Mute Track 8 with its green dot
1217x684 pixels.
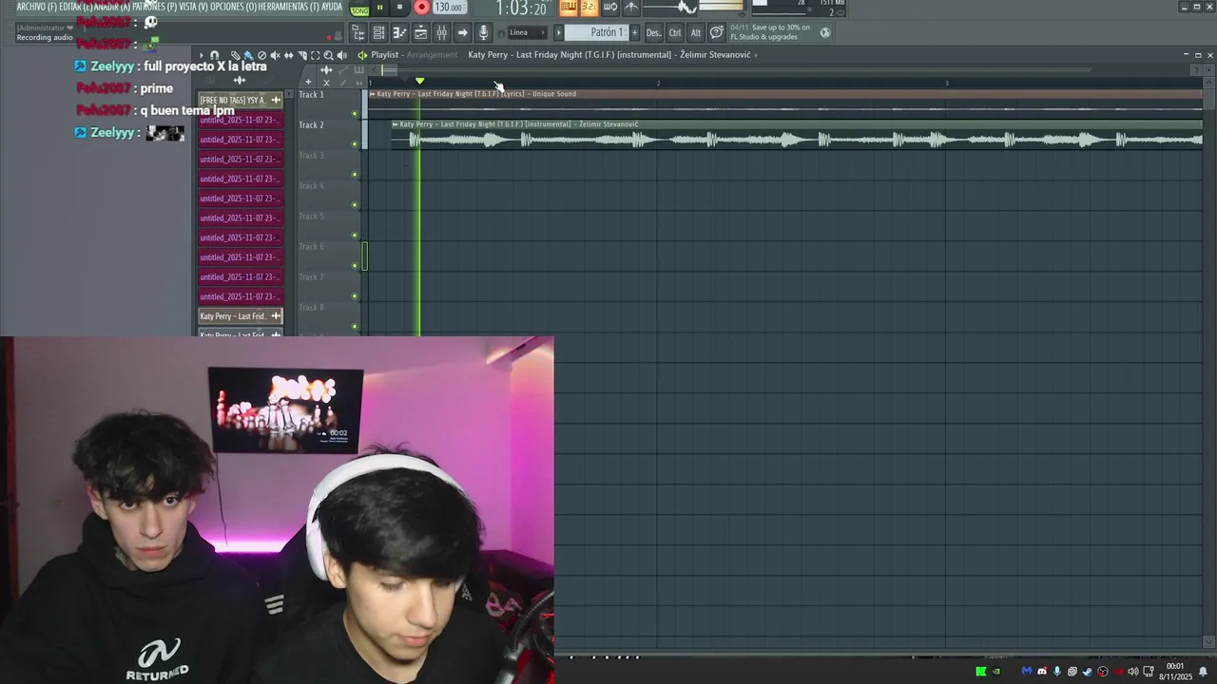pyautogui.click(x=355, y=327)
